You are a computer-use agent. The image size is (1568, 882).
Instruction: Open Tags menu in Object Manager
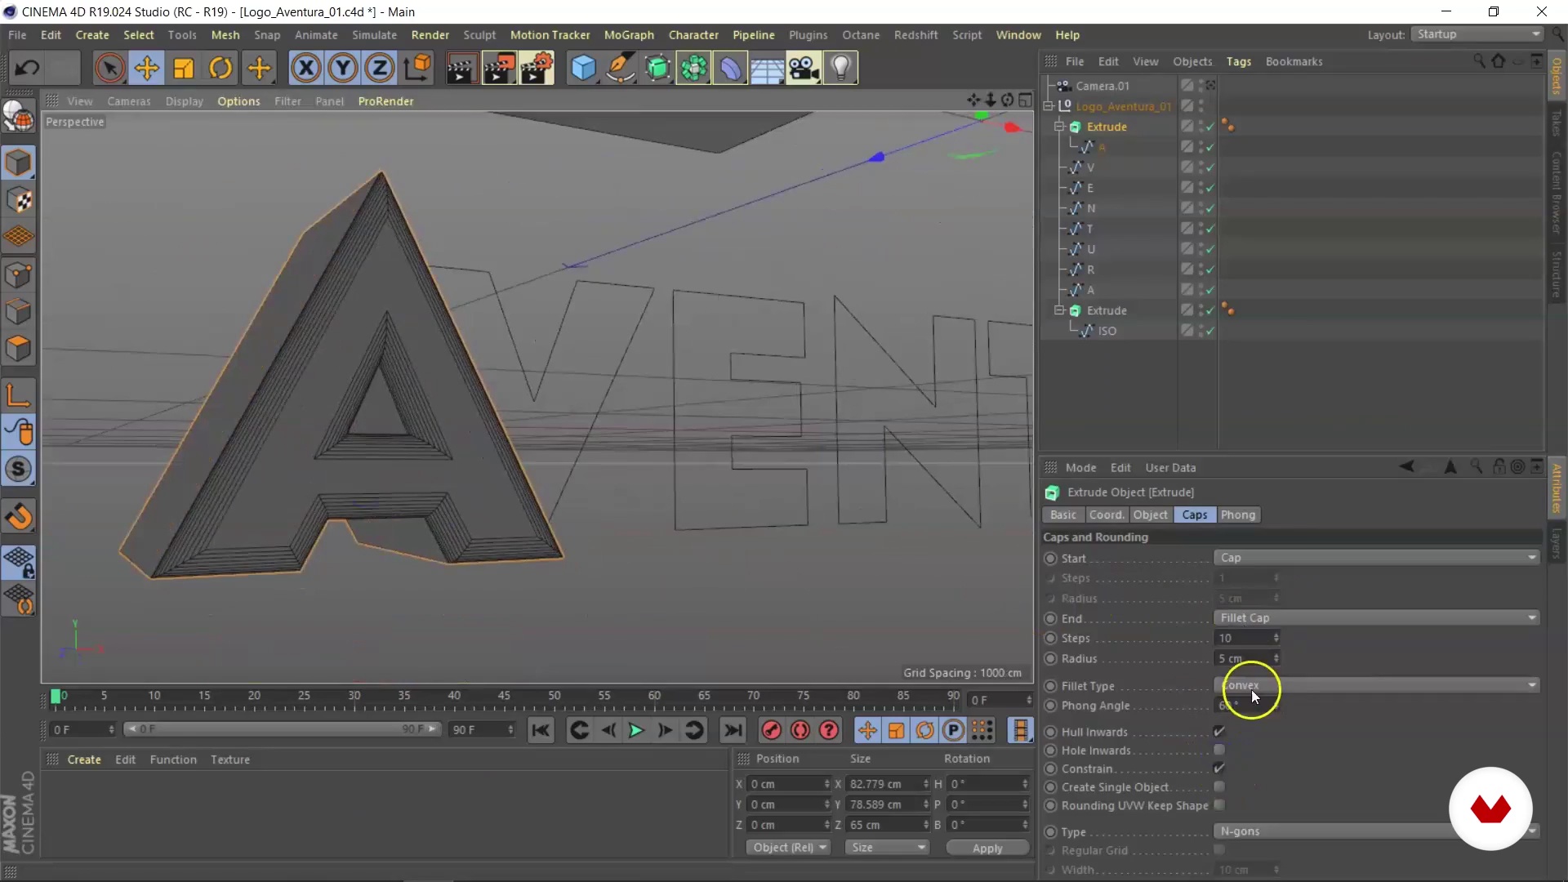click(1238, 61)
